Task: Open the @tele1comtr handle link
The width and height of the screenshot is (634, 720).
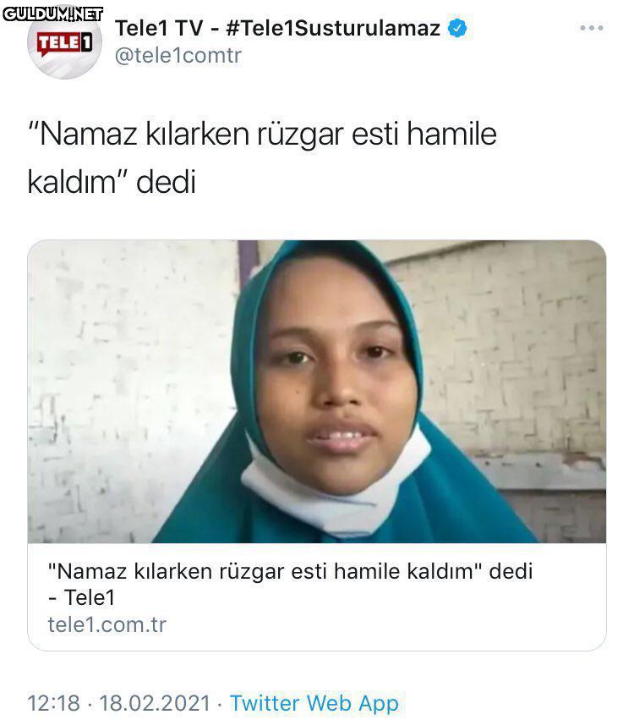Action: click(x=178, y=56)
